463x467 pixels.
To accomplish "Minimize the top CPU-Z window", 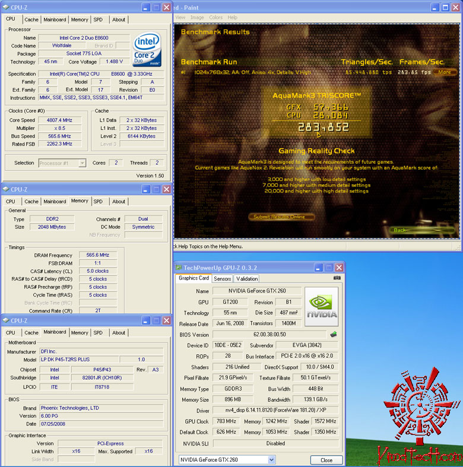I will click(145, 8).
